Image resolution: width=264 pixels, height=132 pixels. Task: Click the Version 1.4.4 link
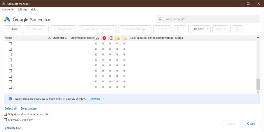(13, 128)
